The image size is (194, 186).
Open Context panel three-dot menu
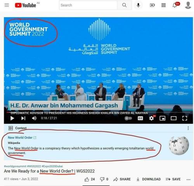coord(188,128)
